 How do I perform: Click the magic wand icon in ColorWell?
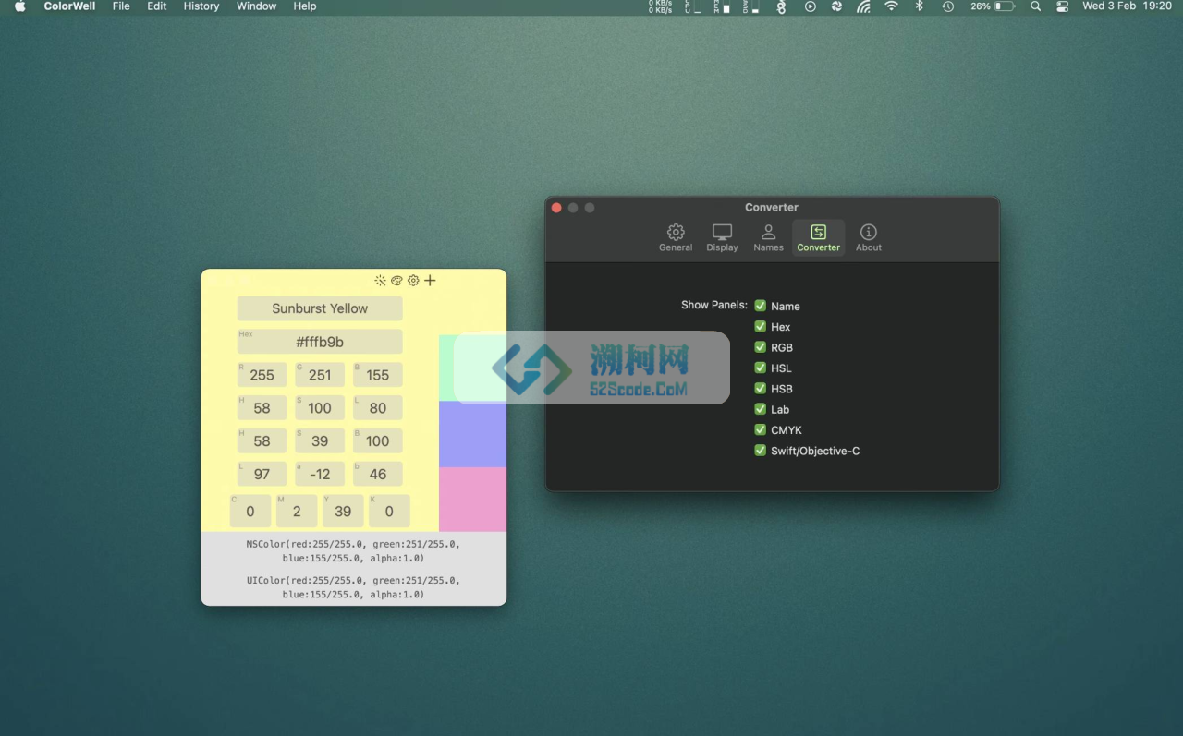[x=380, y=281]
